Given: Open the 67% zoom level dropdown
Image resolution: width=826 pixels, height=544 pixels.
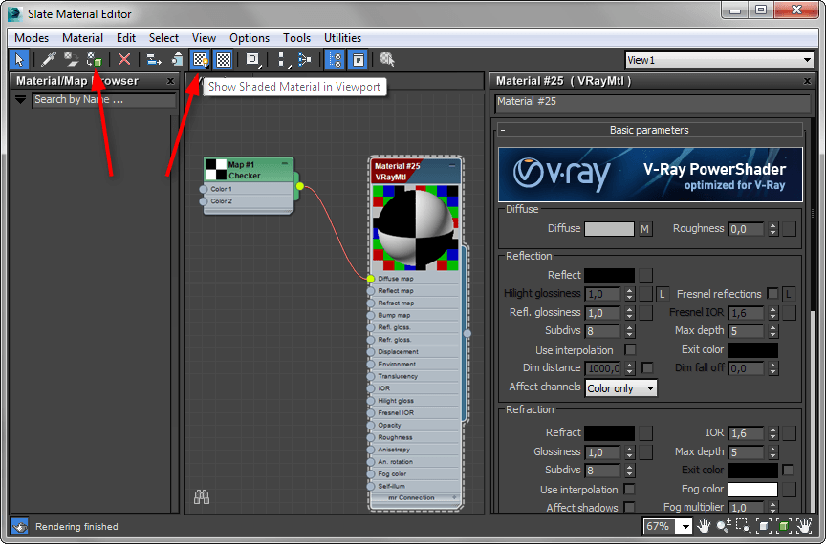Looking at the screenshot, I should point(685,526).
